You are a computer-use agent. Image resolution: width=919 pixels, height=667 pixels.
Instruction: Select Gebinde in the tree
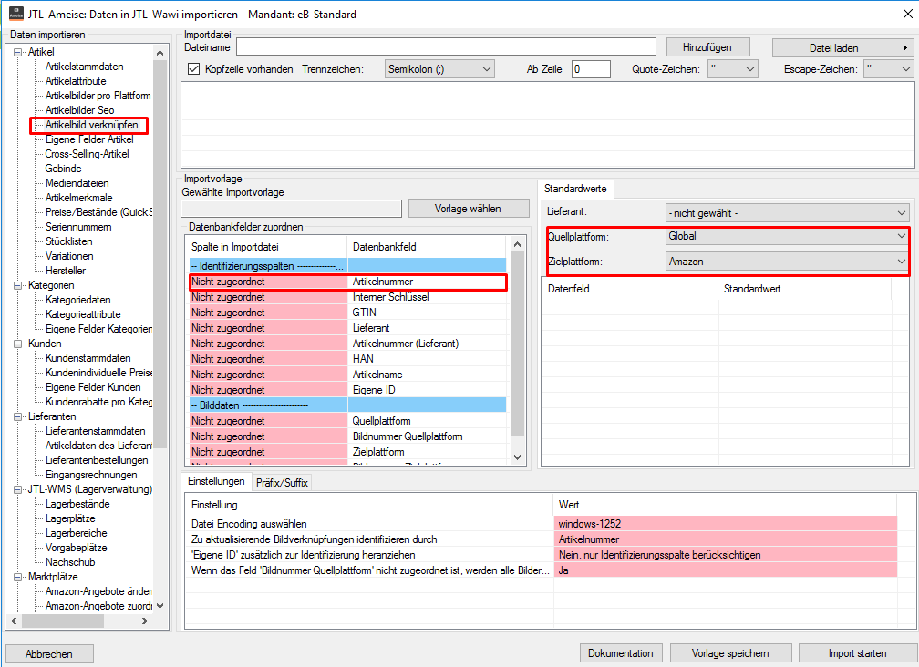tap(63, 169)
